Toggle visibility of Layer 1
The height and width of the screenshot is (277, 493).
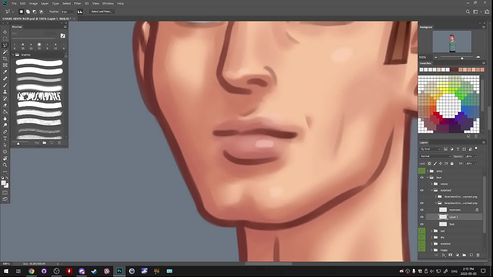(422, 217)
